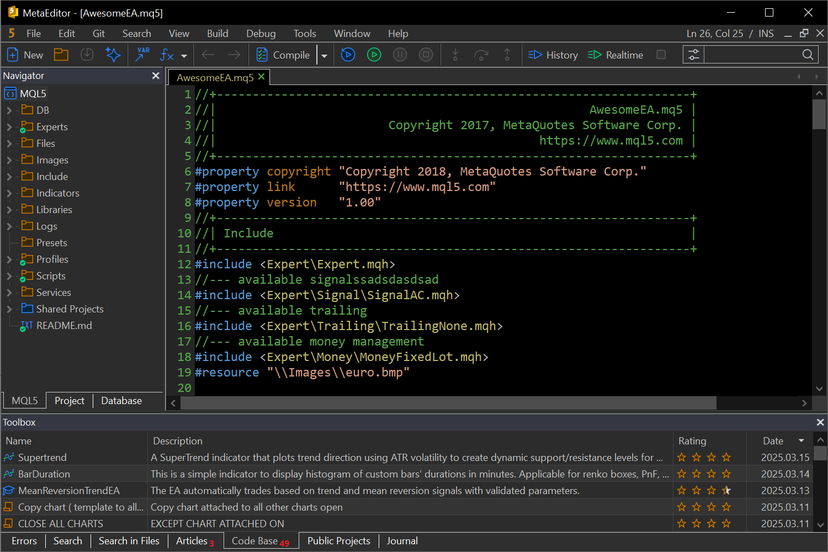828x552 pixels.
Task: Click the AI assistant sparkle icon
Action: (x=113, y=55)
